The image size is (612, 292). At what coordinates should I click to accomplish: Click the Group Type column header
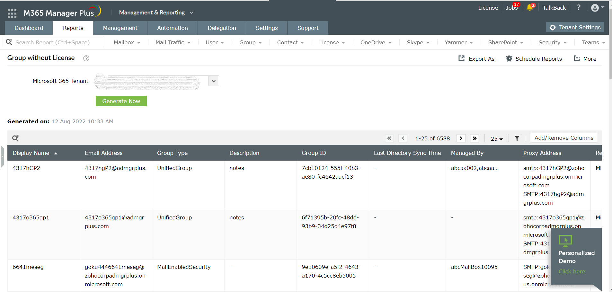click(172, 153)
